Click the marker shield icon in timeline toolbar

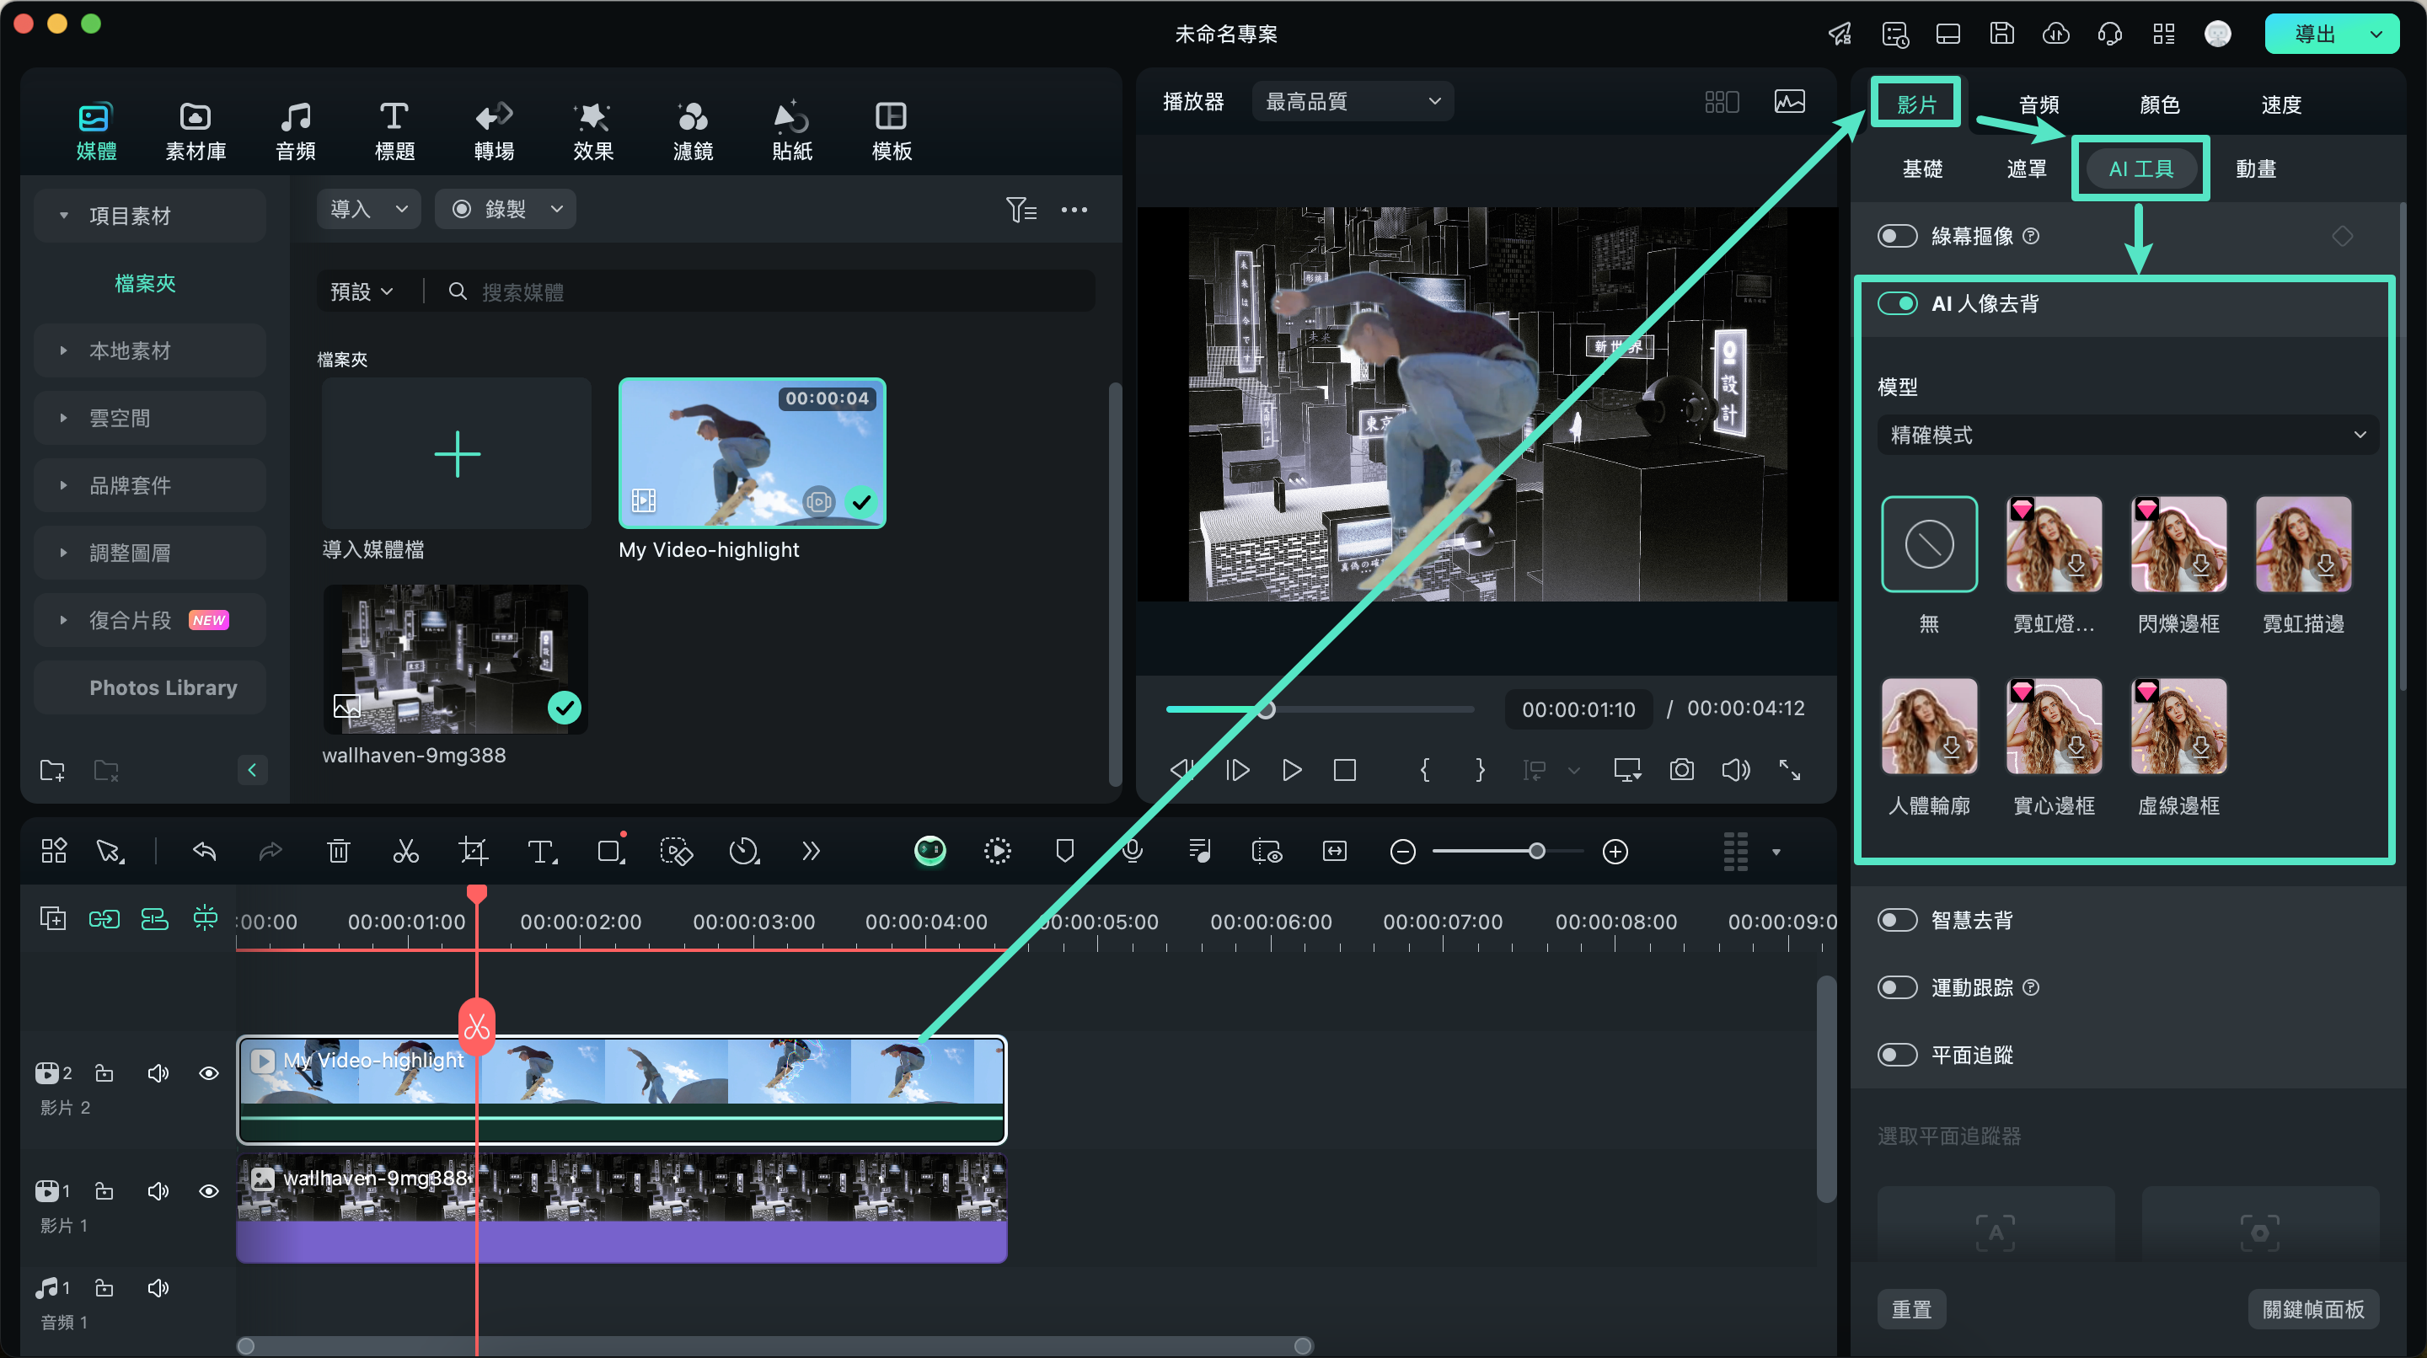(x=1064, y=852)
